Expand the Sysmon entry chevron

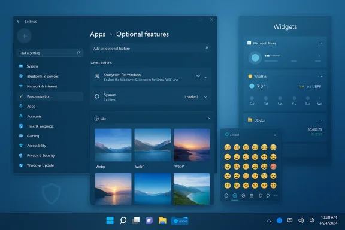[205, 97]
